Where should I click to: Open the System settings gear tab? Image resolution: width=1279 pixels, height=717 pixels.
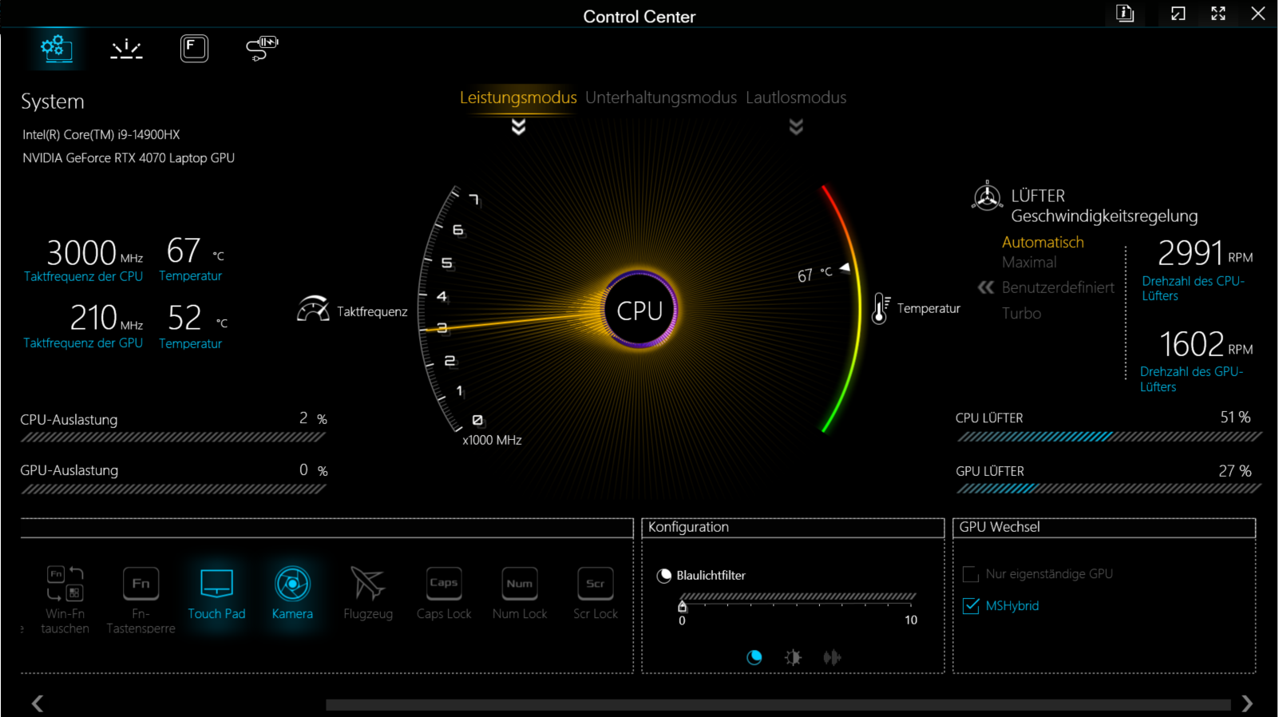(55, 48)
